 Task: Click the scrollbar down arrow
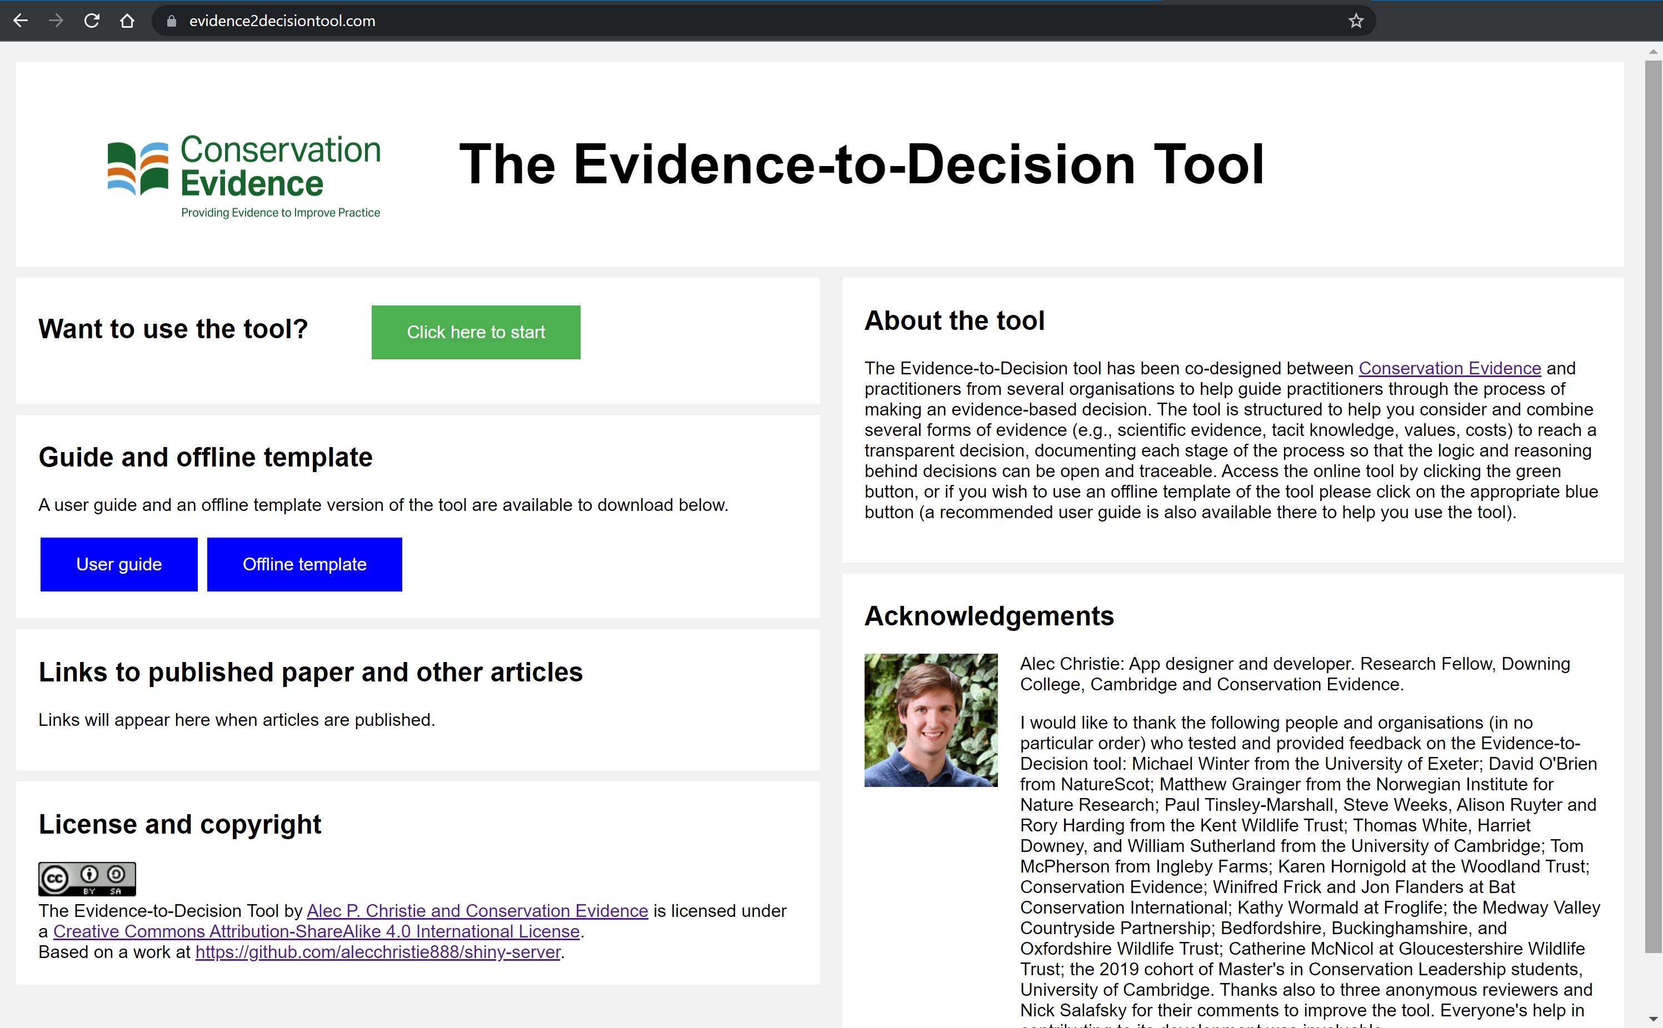(1653, 1019)
